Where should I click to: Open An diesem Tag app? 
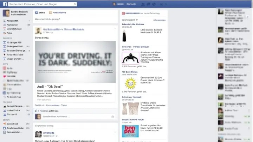pos(14,97)
